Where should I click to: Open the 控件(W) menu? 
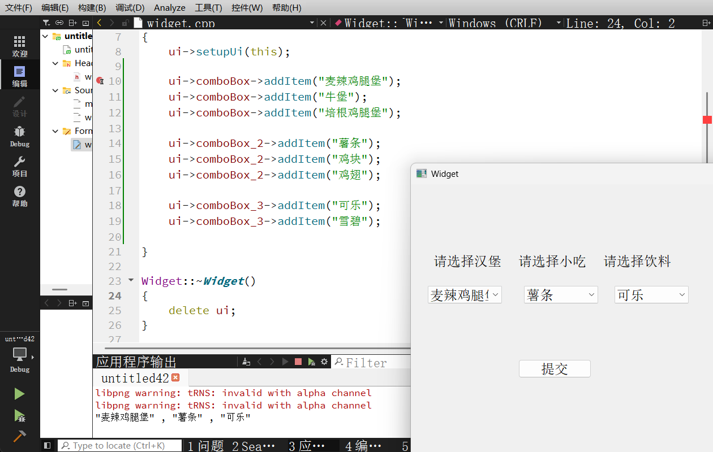tap(247, 7)
